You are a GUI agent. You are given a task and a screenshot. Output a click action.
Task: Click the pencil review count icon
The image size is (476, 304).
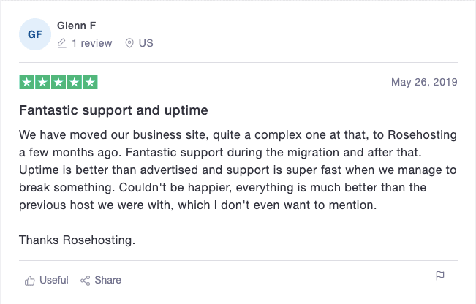[62, 43]
